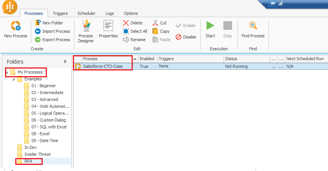Image resolution: width=328 pixels, height=171 pixels.
Task: Open the Process Designer
Action: tap(86, 26)
